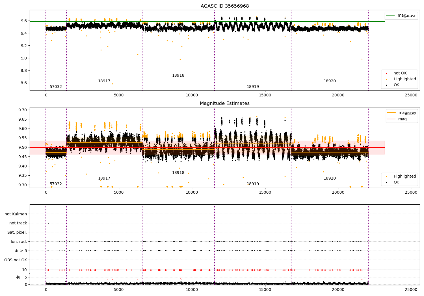Select the mag AGASC legend label in top plot
The height and width of the screenshot is (296, 424).
tap(407, 16)
